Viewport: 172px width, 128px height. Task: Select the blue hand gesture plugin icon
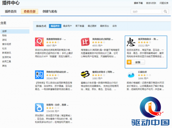point(39,107)
